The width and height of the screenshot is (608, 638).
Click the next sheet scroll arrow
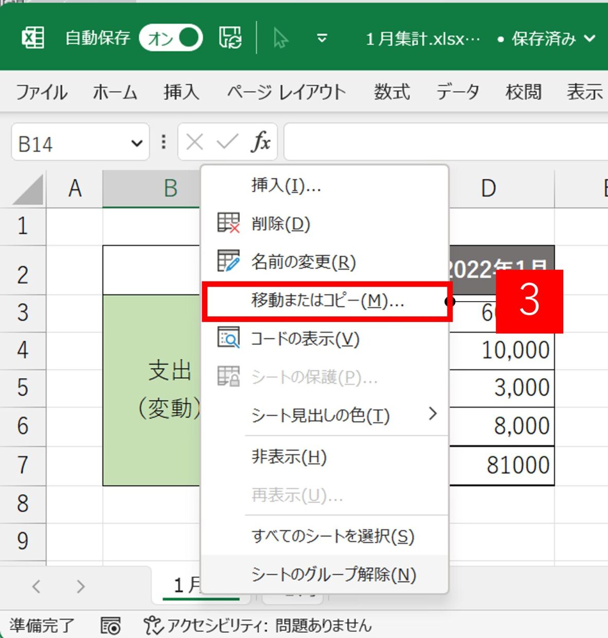80,587
